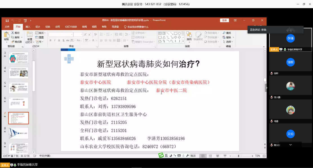Click the Paste (粘贴) icon
The width and height of the screenshot is (313, 168).
pyautogui.click(x=6, y=35)
